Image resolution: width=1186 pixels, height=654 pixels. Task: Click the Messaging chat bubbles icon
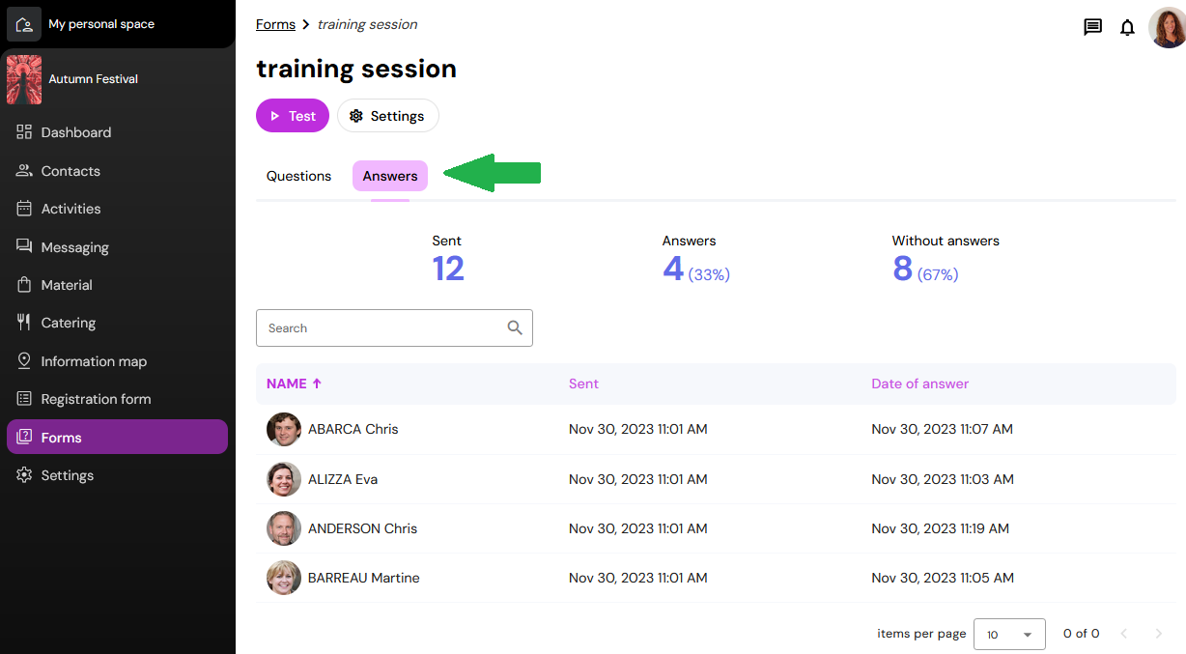click(x=24, y=246)
